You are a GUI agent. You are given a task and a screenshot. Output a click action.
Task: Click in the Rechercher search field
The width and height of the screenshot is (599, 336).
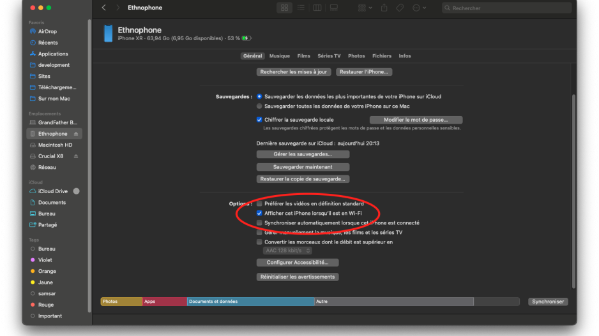tap(506, 8)
